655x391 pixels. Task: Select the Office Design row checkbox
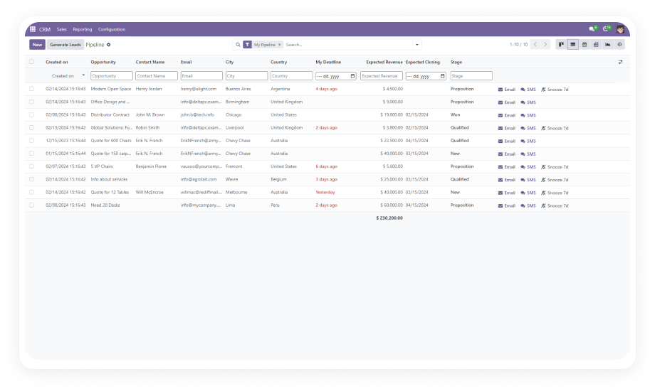click(32, 102)
